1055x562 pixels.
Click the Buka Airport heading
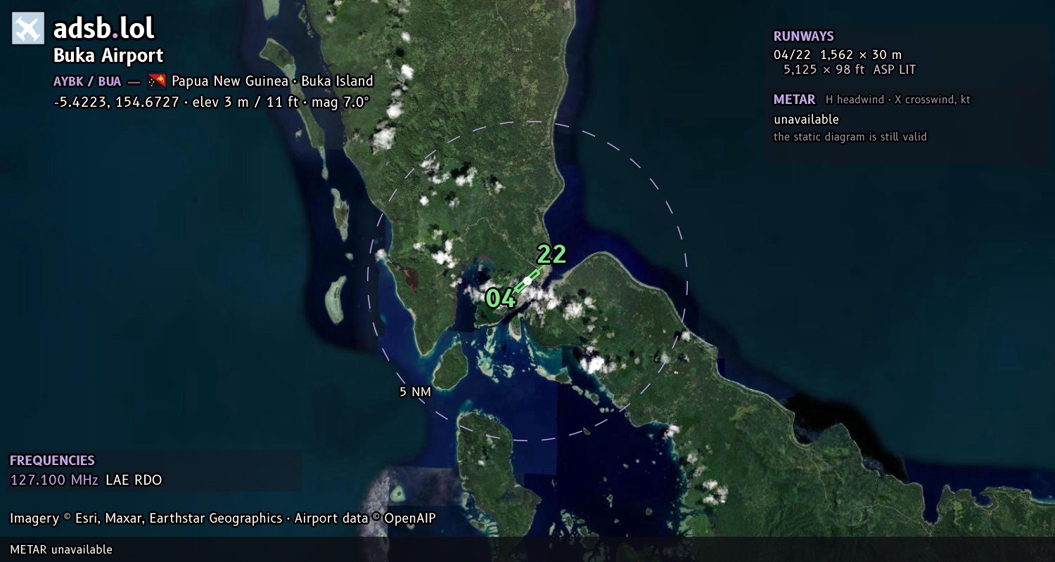(108, 55)
